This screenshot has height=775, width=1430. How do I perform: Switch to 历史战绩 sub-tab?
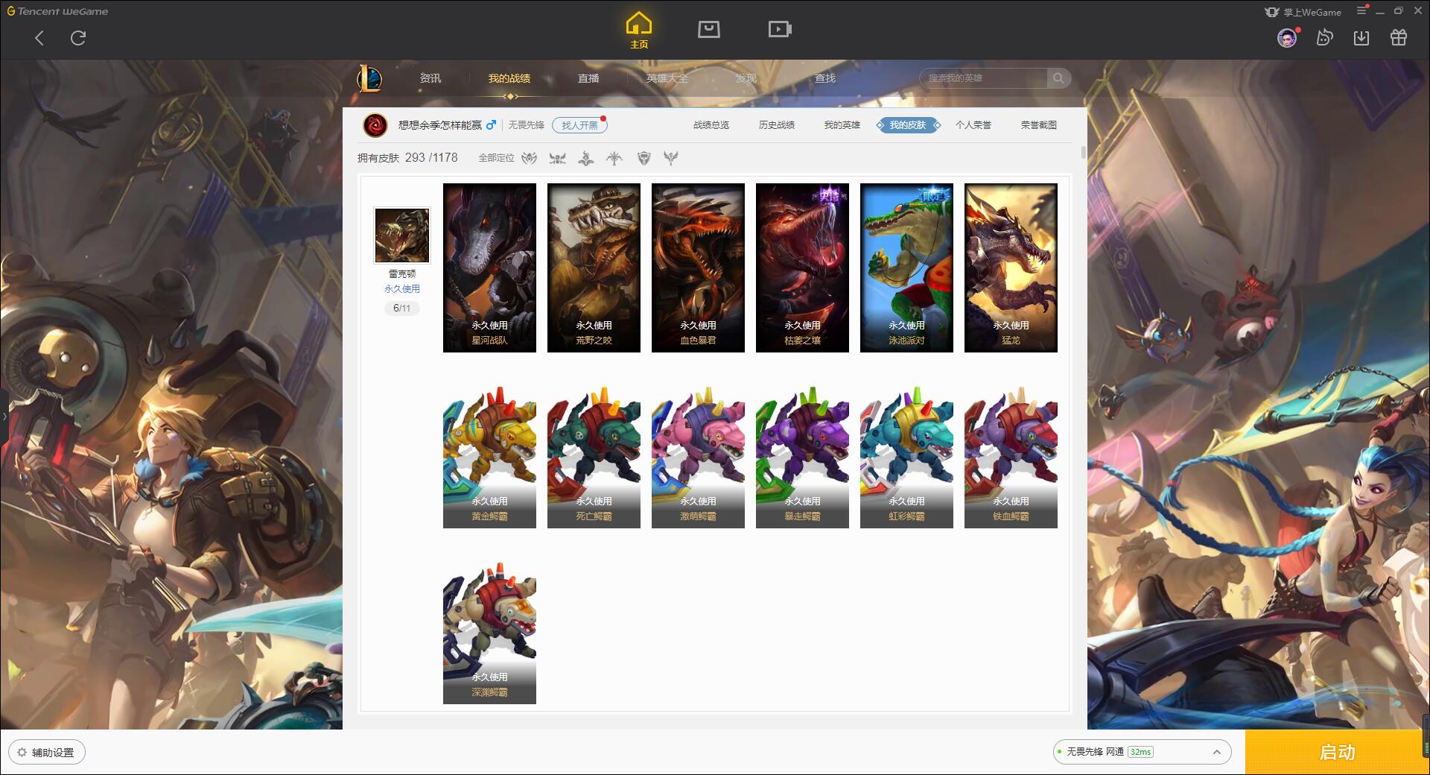click(x=777, y=125)
